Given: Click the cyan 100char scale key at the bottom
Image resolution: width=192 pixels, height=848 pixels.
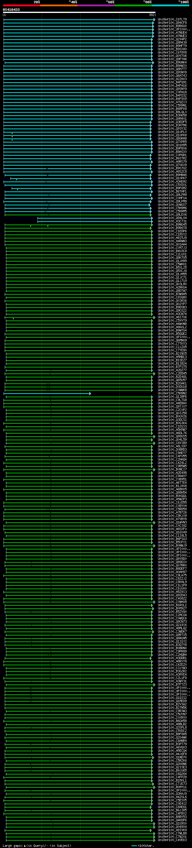Looking at the screenshot, I should 134,846.
